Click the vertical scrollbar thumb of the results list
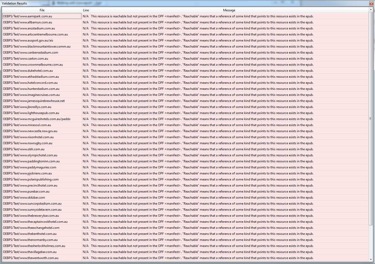 coord(371,118)
